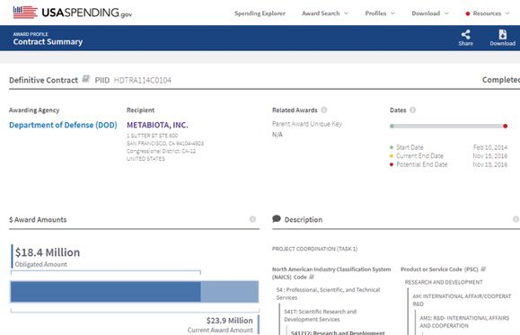The image size is (520, 335).
Task: Expand the Profiles dropdown menu
Action: [380, 13]
